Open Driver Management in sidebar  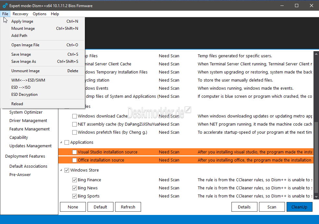pos(28,121)
